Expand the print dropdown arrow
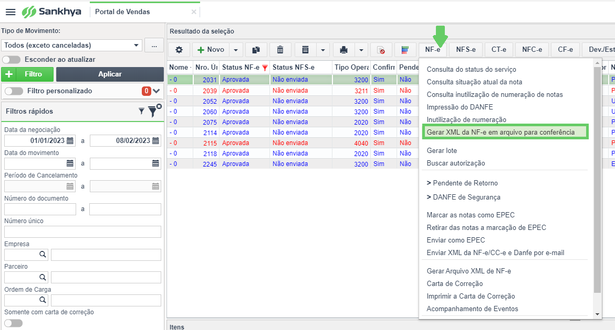Viewport: 615px width, 330px height. (361, 50)
